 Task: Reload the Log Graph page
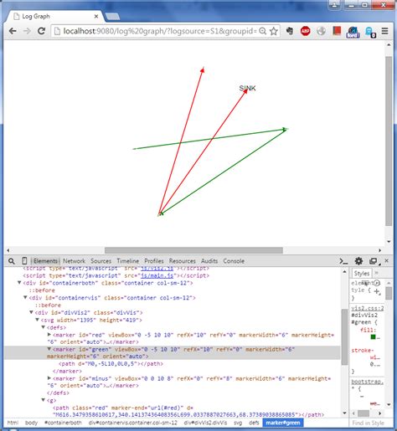[42, 31]
